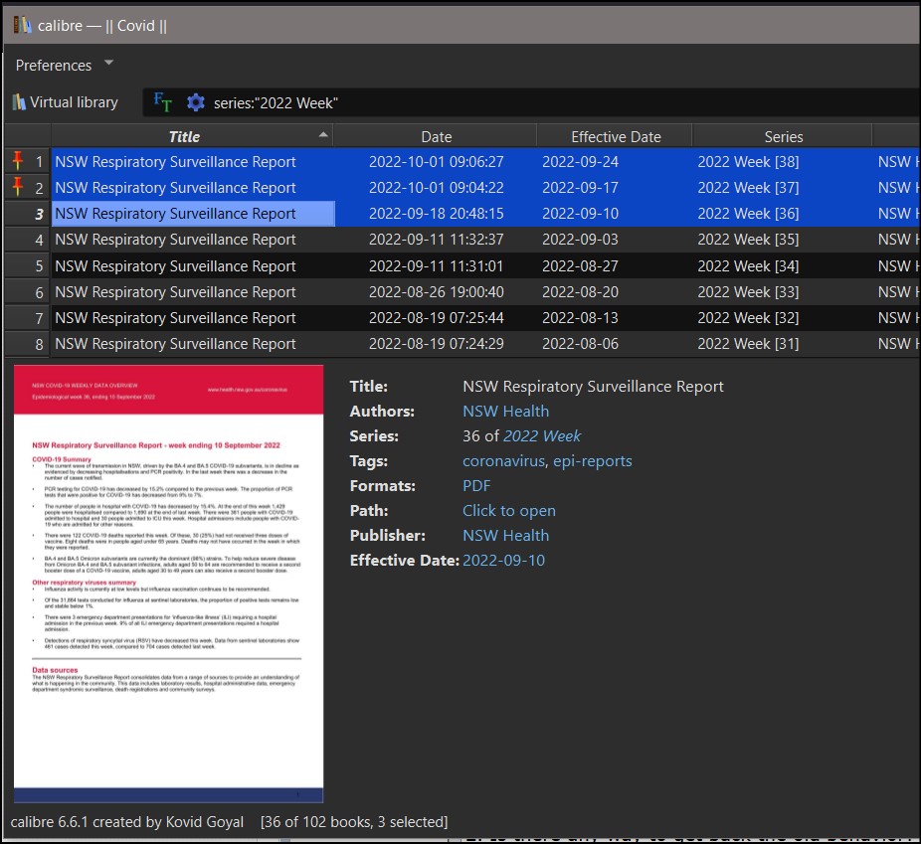Click the 'Click to open' path link
The image size is (921, 844).
(x=508, y=511)
